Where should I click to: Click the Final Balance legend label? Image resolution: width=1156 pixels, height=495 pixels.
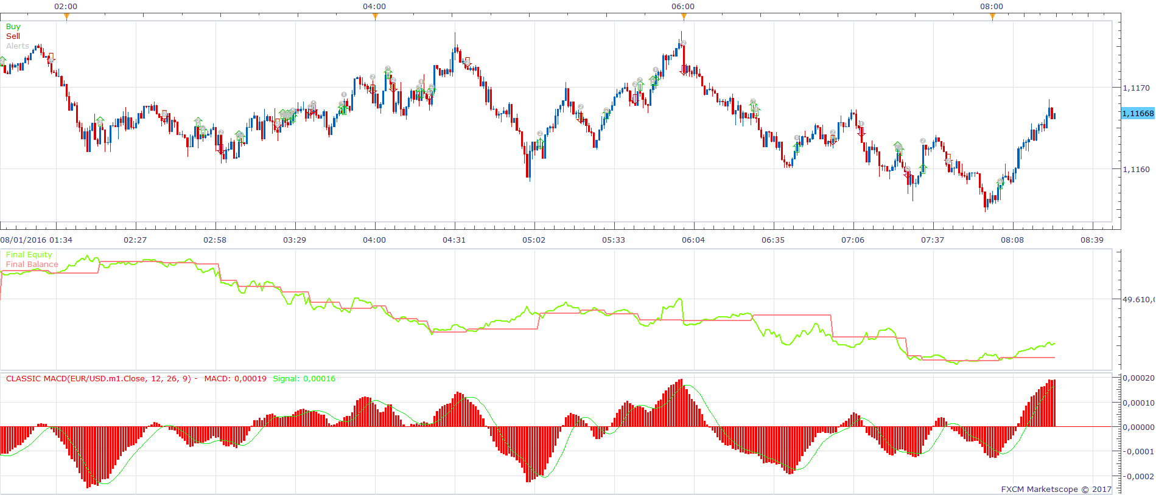(x=32, y=264)
